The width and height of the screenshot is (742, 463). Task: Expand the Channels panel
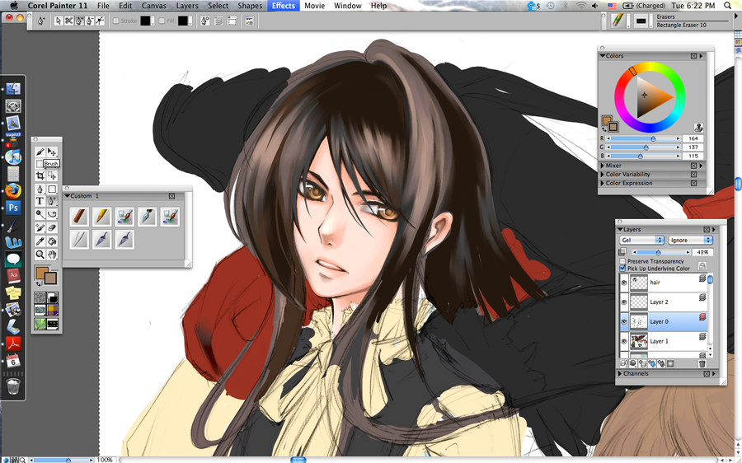pyautogui.click(x=620, y=374)
